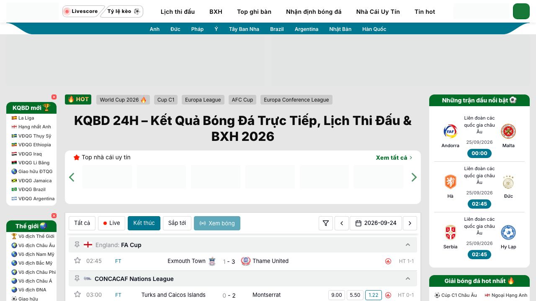
Task: Go to BXH menu item
Action: tap(216, 12)
